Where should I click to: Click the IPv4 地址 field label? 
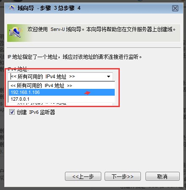(x=18, y=69)
